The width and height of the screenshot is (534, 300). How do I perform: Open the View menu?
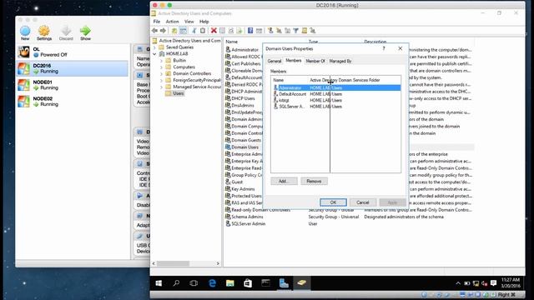(x=189, y=22)
